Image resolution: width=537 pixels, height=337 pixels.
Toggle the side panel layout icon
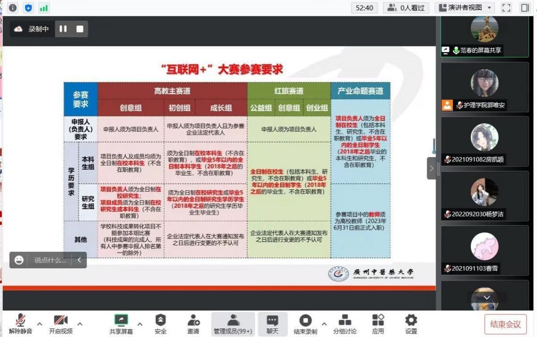(525, 8)
